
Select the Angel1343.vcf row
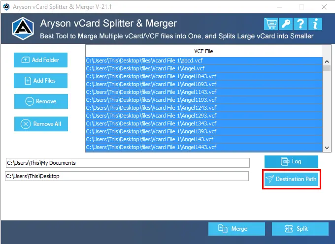(204, 123)
